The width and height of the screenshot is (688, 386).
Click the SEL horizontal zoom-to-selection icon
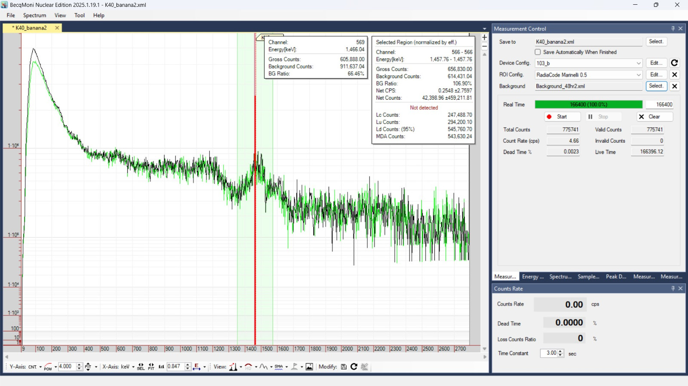pos(141,367)
